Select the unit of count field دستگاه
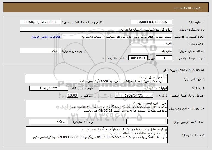This screenshot has width=212, height=150. point(48,122)
